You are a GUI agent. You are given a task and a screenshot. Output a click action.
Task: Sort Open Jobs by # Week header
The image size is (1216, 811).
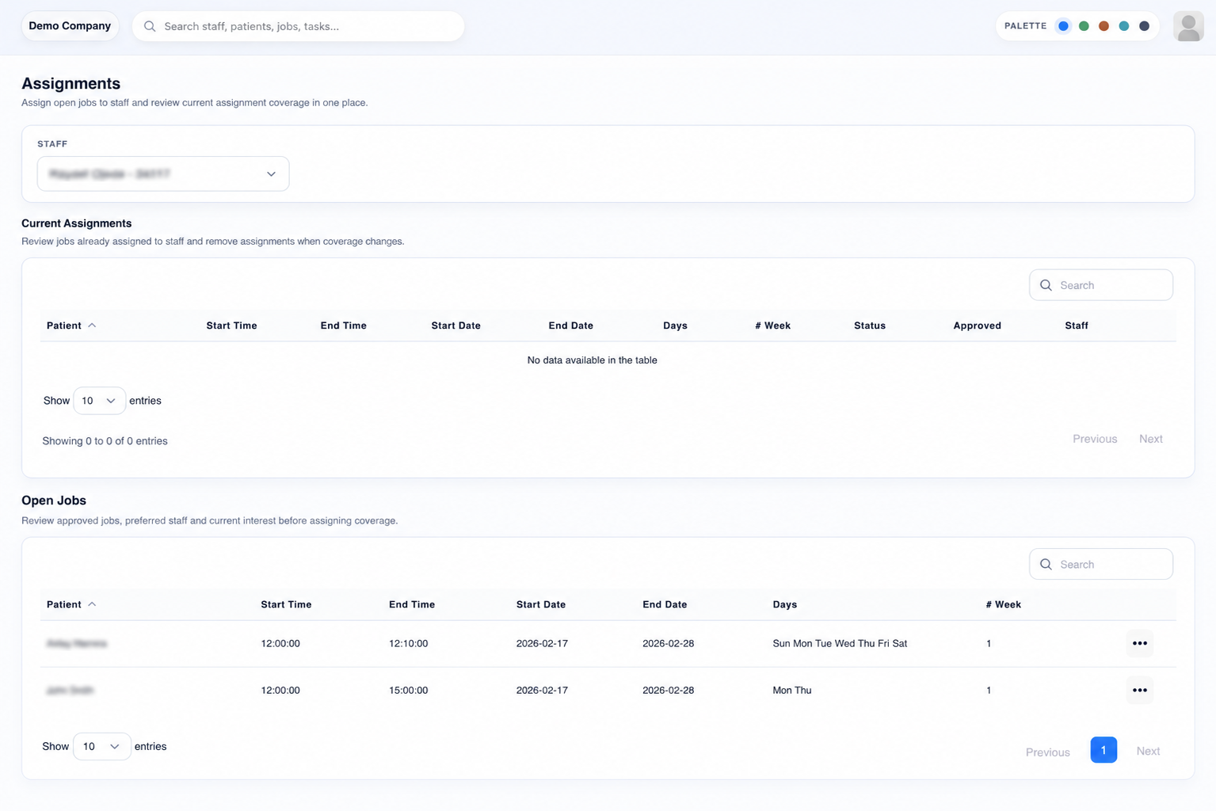click(x=1003, y=604)
